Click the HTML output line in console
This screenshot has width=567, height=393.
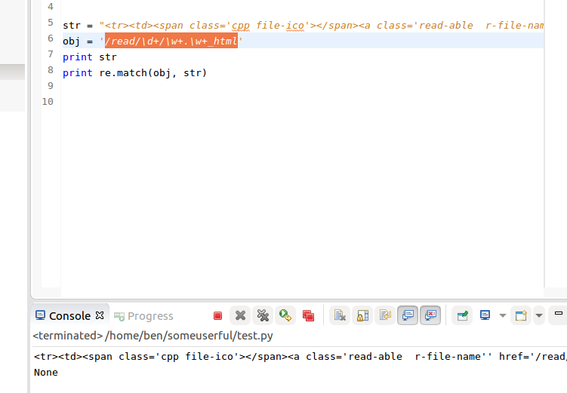coord(300,357)
